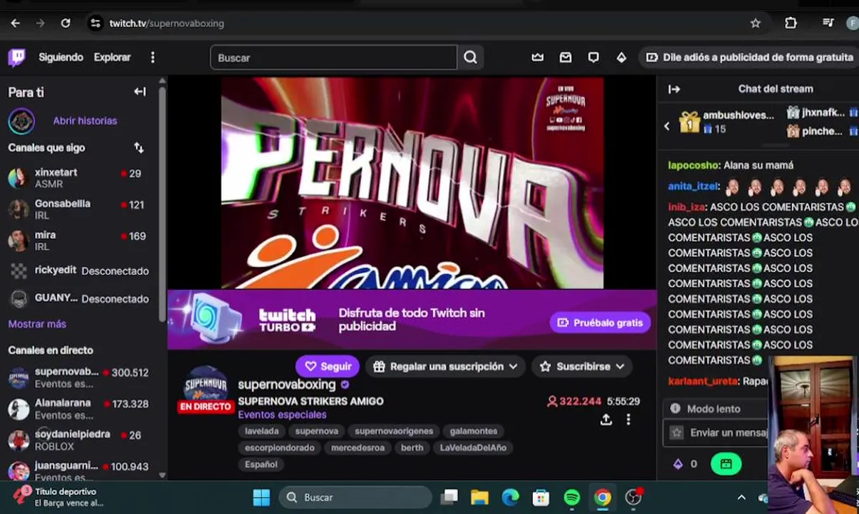
Task: Open Chrome from taskbar
Action: tap(603, 498)
